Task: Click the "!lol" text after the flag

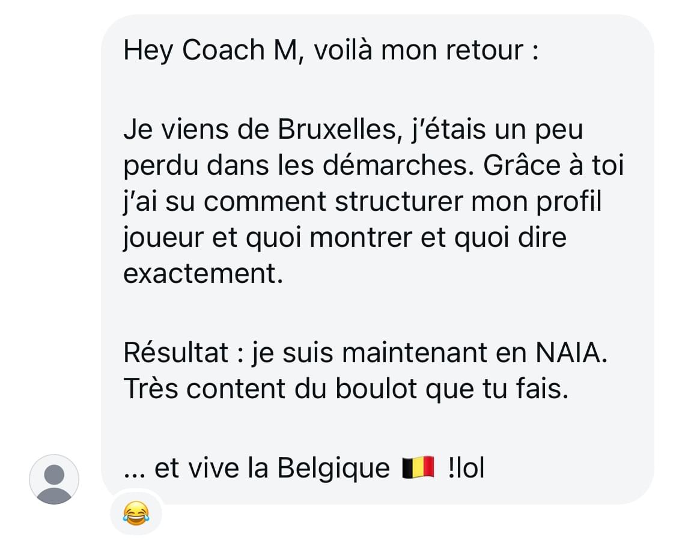Action: pos(466,469)
